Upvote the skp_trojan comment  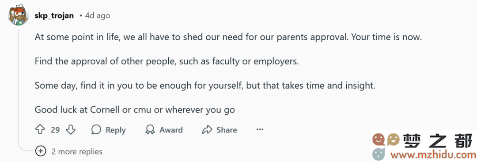(x=40, y=130)
